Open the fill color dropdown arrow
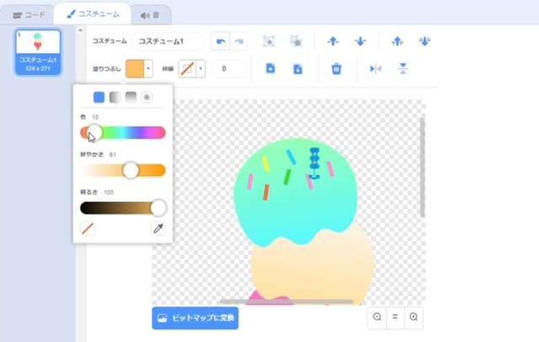 148,69
